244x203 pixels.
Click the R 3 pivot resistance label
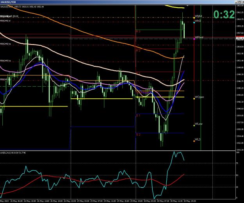coord(138,31)
